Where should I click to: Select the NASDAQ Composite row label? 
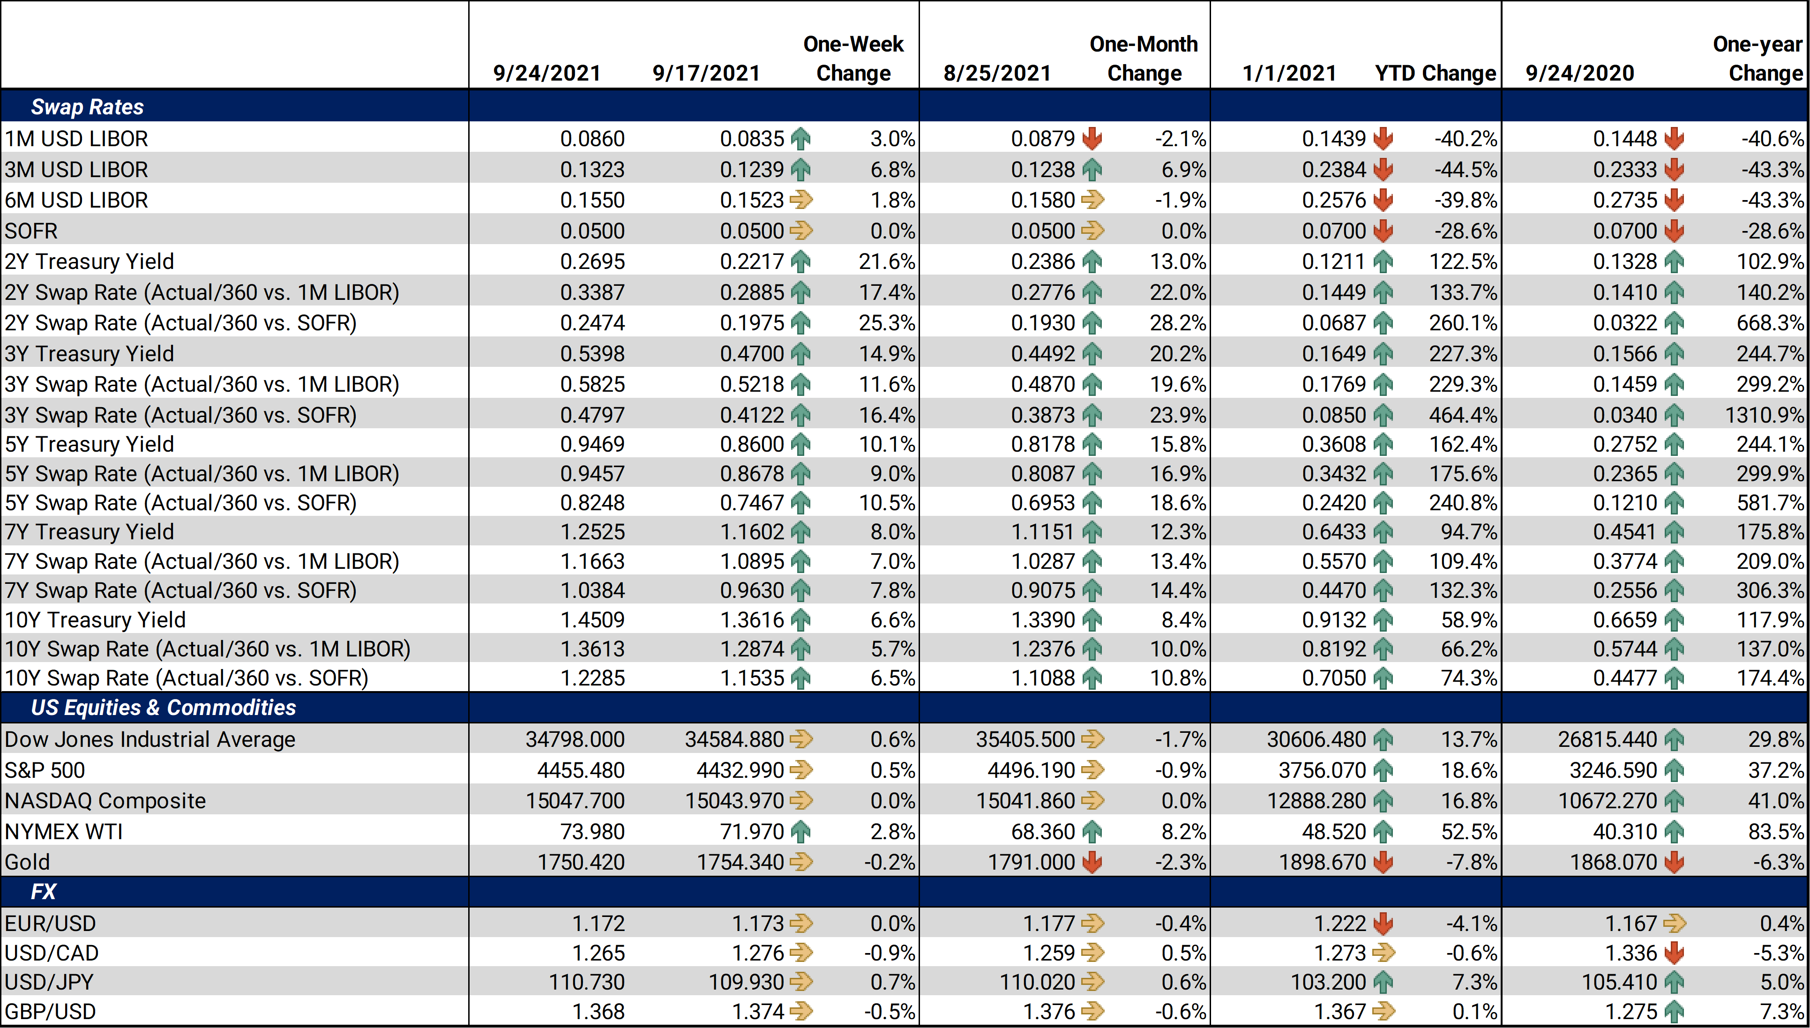[105, 801]
